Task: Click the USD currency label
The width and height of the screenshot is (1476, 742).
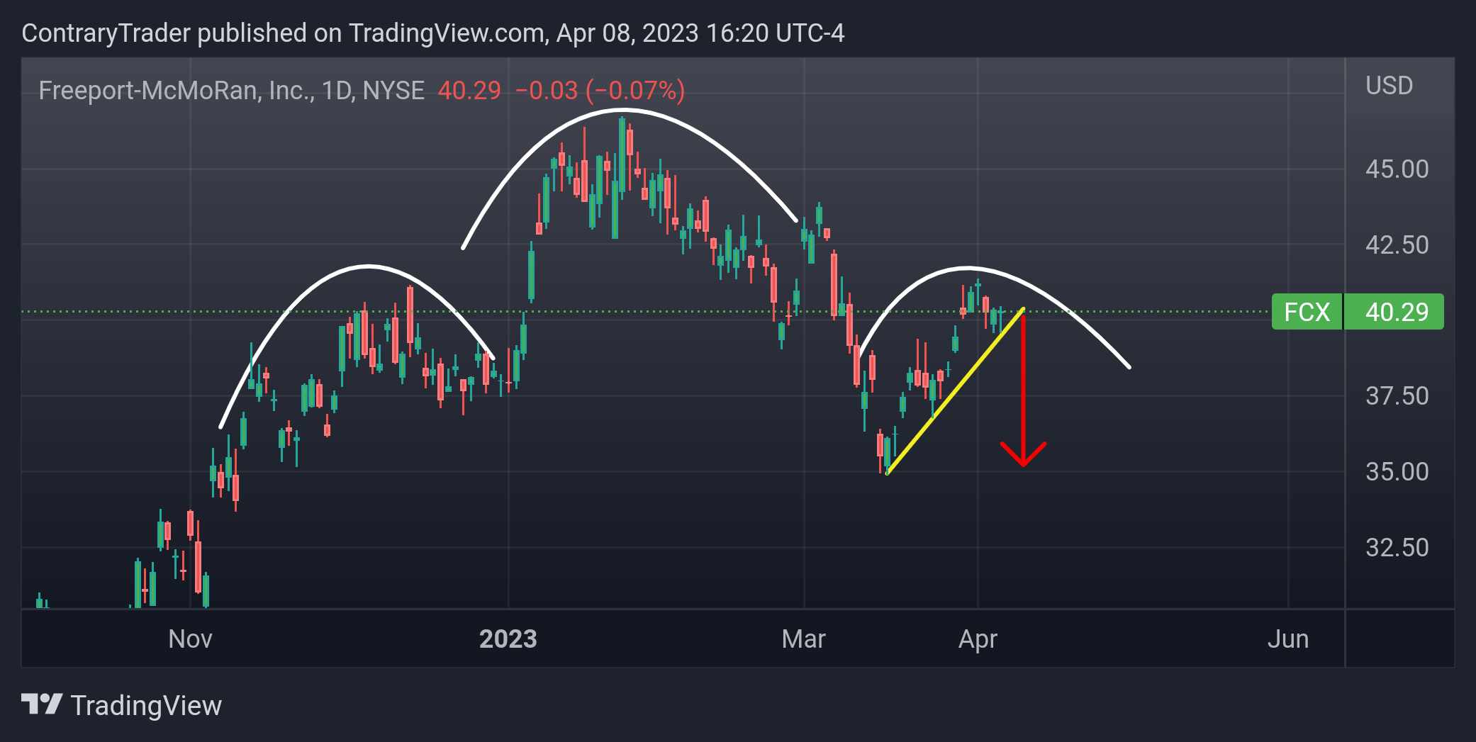Action: pyautogui.click(x=1389, y=86)
